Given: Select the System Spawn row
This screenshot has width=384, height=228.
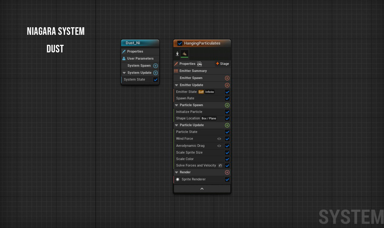Looking at the screenshot, I should click(140, 66).
